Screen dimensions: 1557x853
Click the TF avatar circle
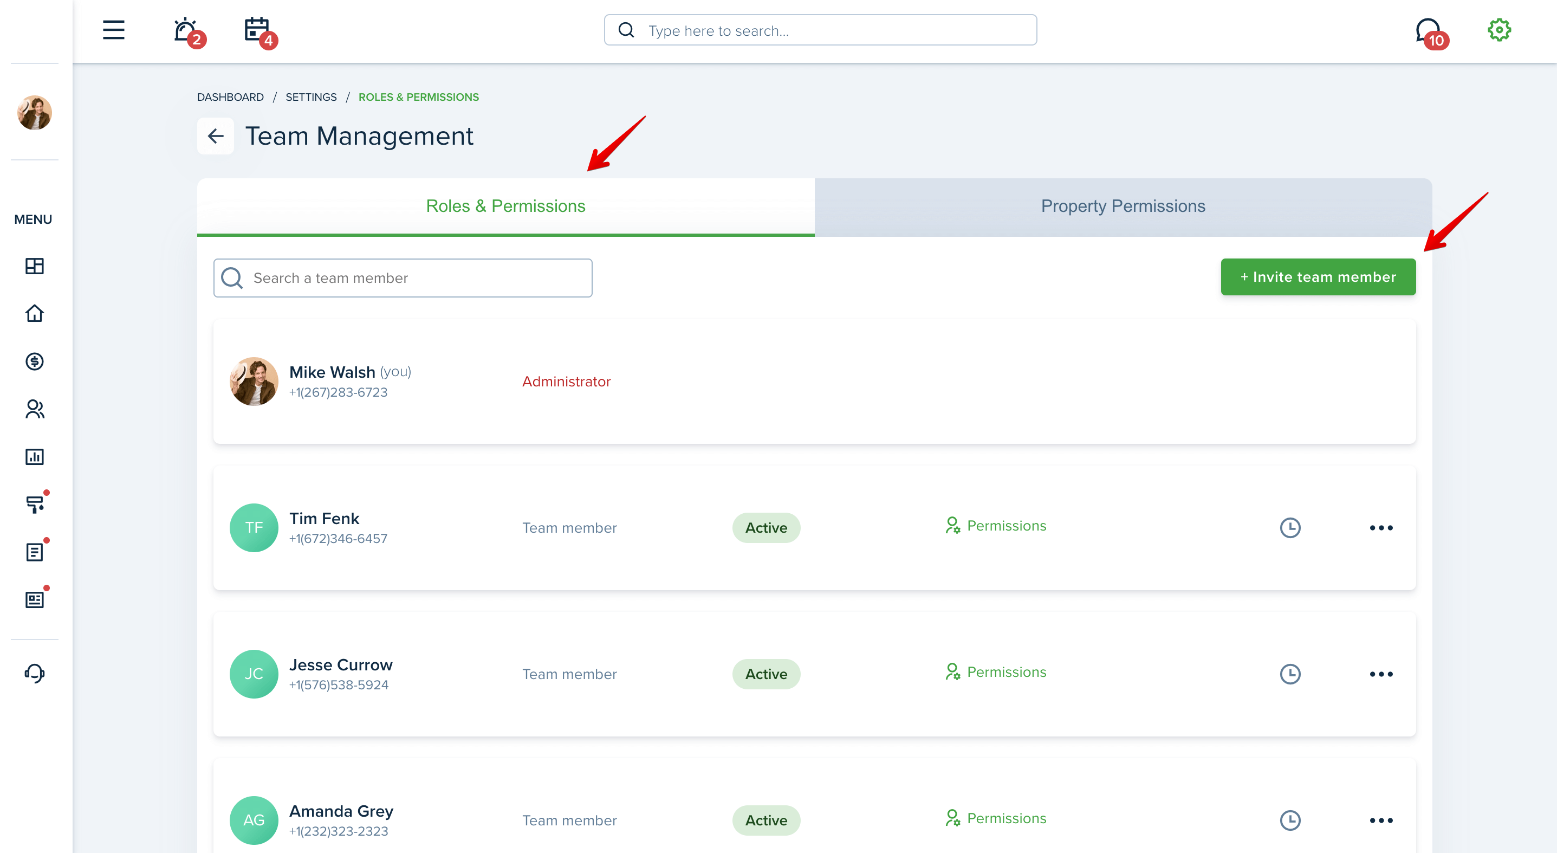(254, 528)
